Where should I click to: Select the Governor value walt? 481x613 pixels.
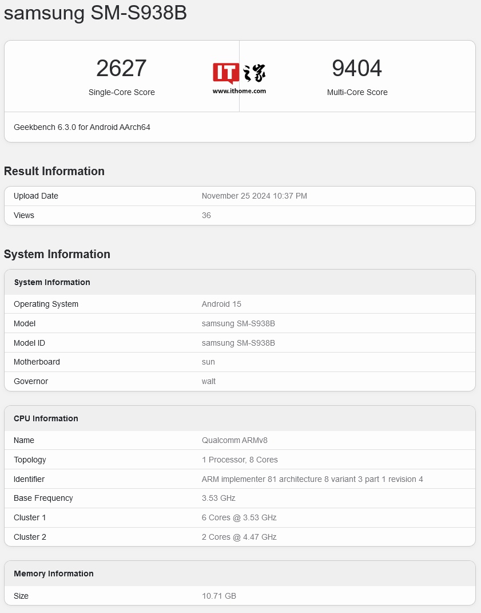[209, 381]
